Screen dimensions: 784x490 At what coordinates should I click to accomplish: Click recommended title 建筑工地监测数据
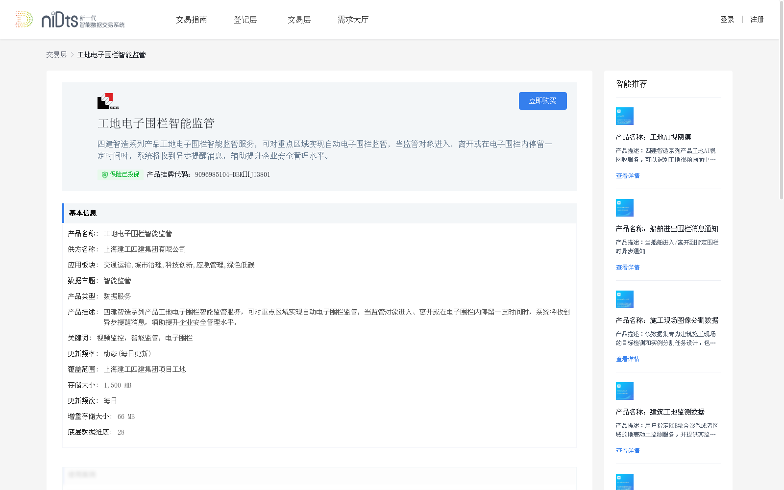pos(677,412)
